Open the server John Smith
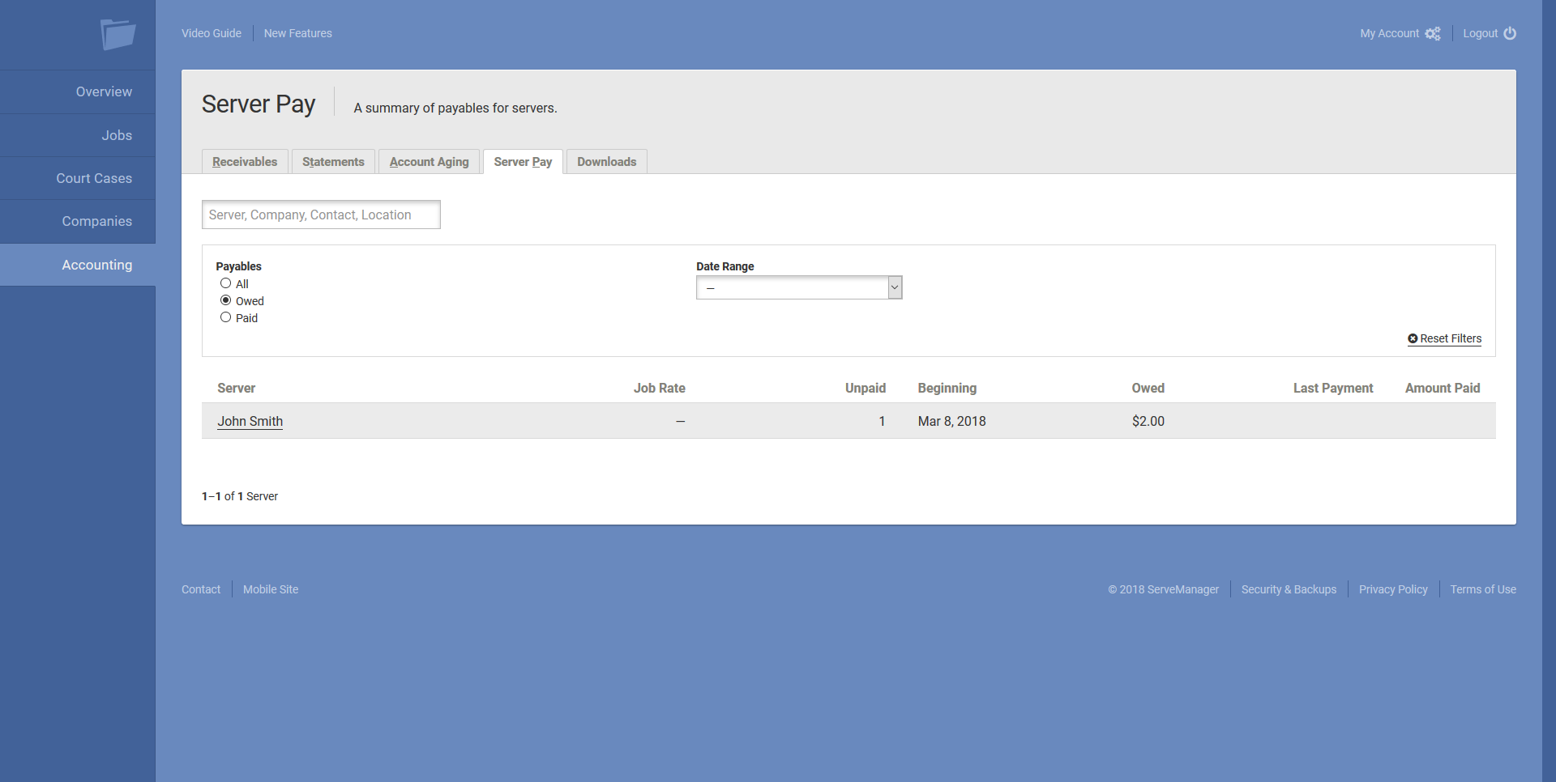 click(x=250, y=421)
